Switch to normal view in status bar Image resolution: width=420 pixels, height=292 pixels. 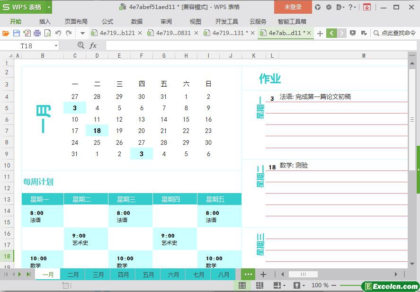(x=242, y=285)
